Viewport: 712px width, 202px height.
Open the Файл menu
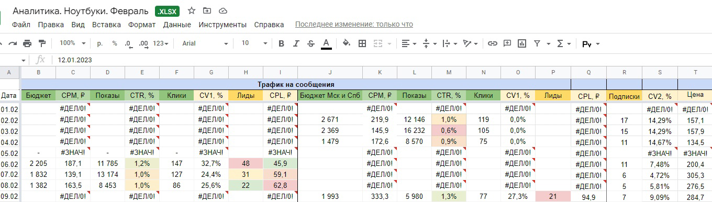(21, 25)
